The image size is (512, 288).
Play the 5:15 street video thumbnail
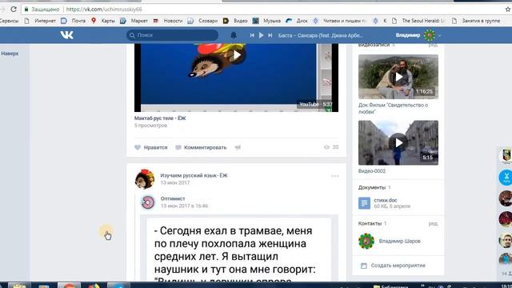tap(398, 142)
